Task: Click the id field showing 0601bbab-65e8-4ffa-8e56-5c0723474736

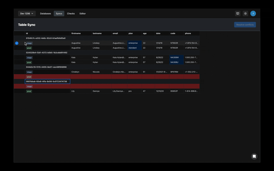Action: tap(47, 81)
